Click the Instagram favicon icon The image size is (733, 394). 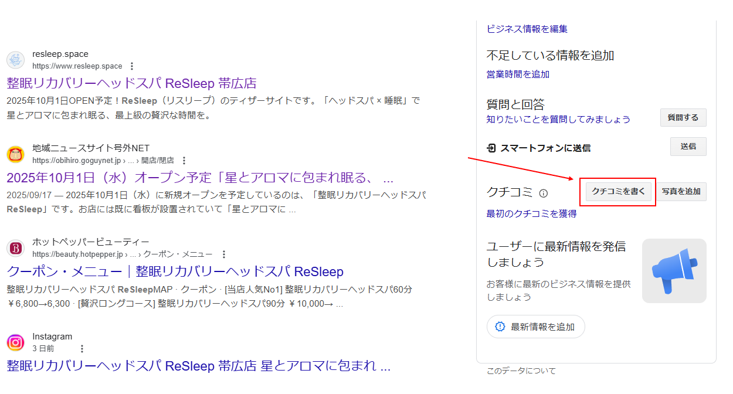tap(15, 342)
